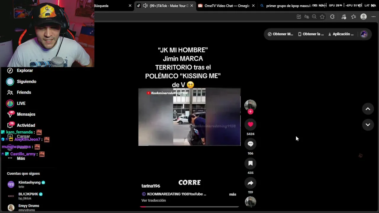
Task: Click karo_fernanda chat username
Action: (19, 132)
